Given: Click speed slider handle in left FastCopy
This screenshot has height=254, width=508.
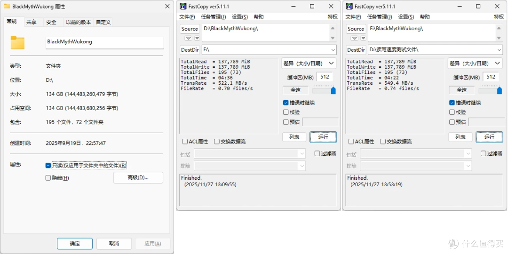Looking at the screenshot, I should pos(333,91).
